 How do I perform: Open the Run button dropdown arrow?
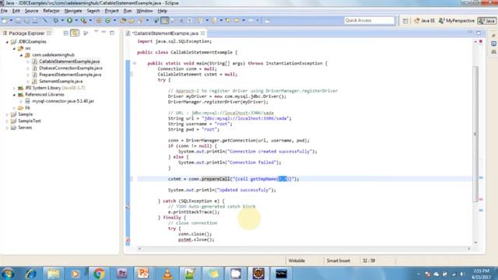[x=76, y=21]
